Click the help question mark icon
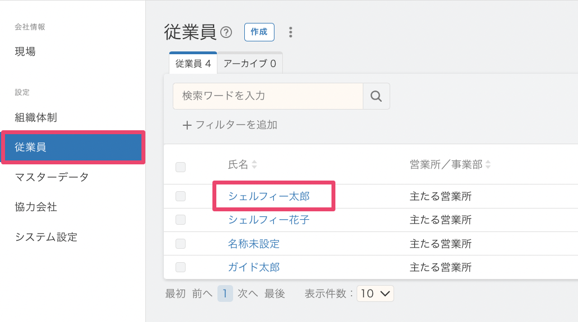The height and width of the screenshot is (322, 578). [226, 32]
